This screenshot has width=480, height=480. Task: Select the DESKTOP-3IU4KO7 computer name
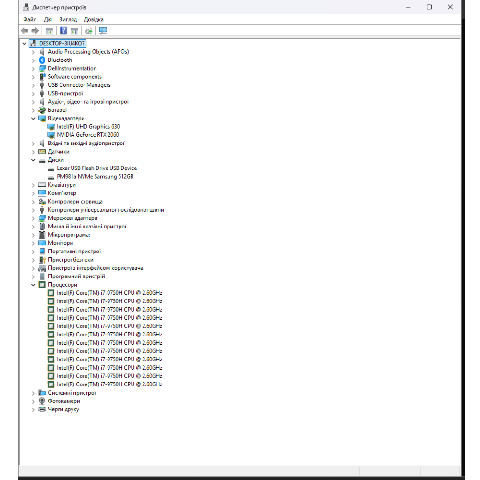[x=62, y=44]
